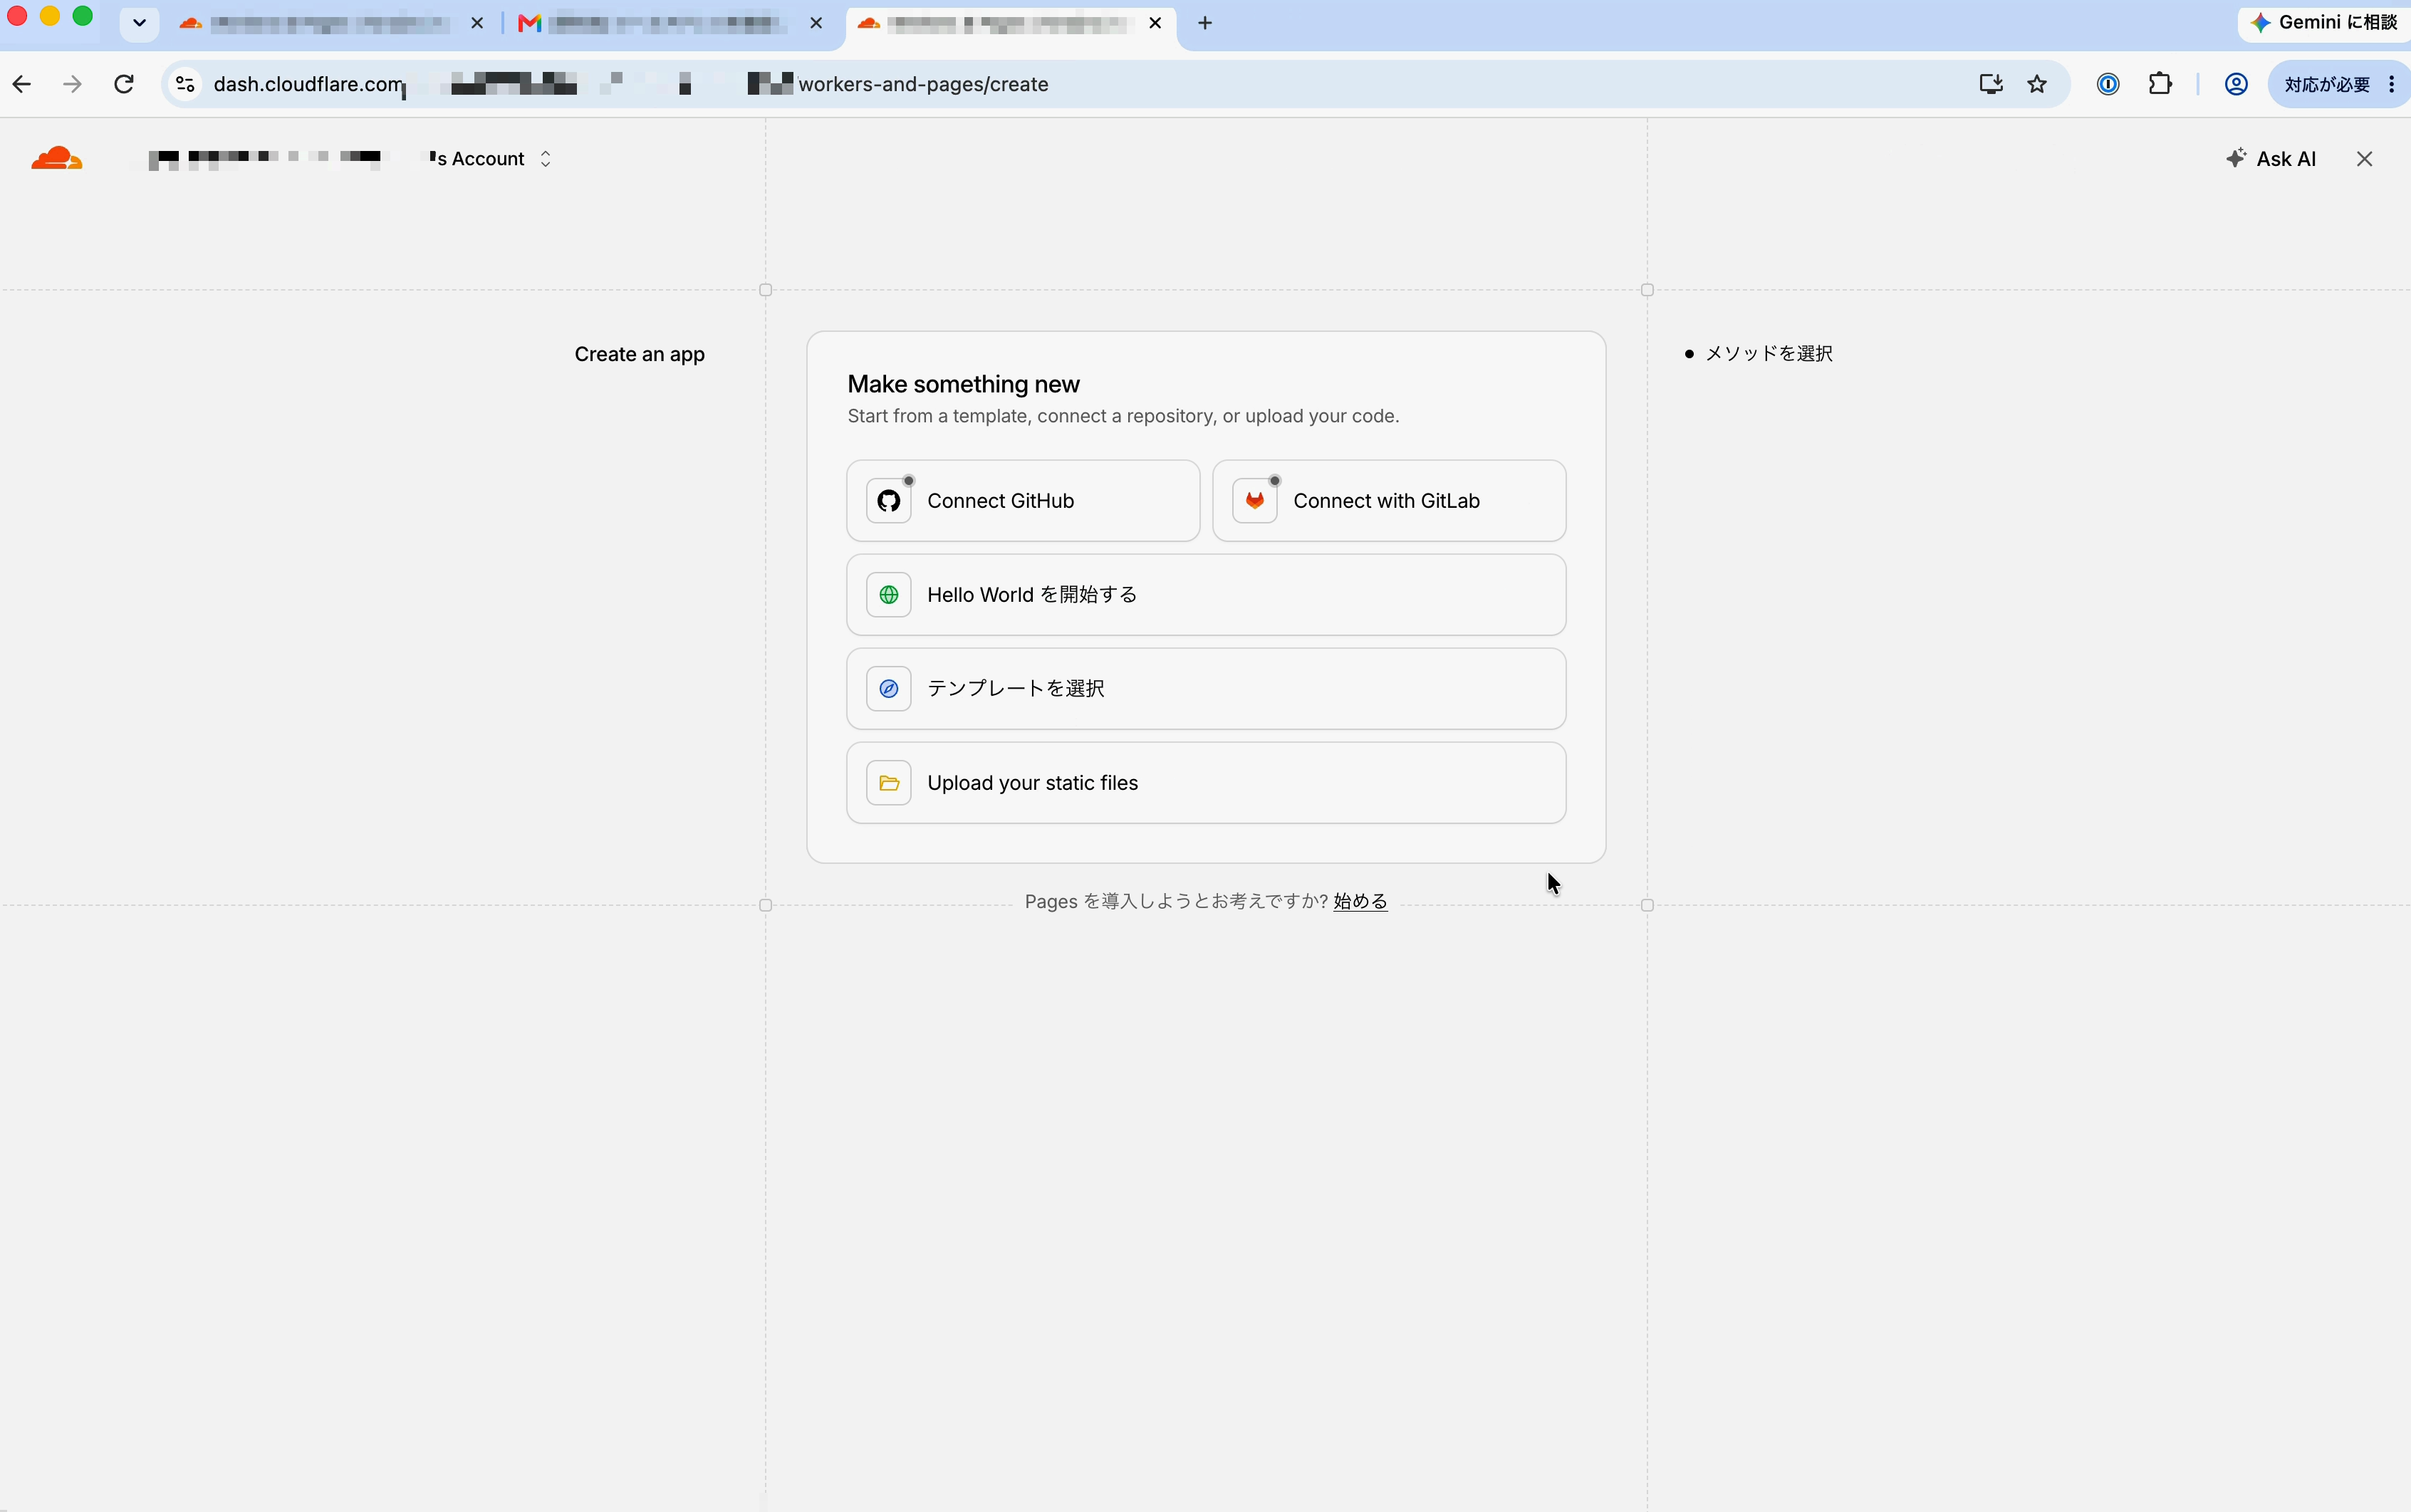Choose Connect with GitLab option
Image resolution: width=2411 pixels, height=1512 pixels.
(1389, 501)
